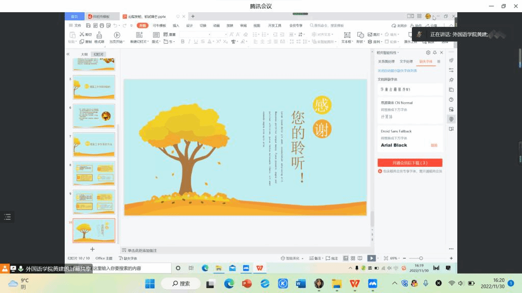Click the undo arrow icon
The image size is (522, 293).
116,25
